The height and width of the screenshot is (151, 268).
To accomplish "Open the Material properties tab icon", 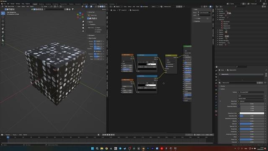I will pos(216,111).
